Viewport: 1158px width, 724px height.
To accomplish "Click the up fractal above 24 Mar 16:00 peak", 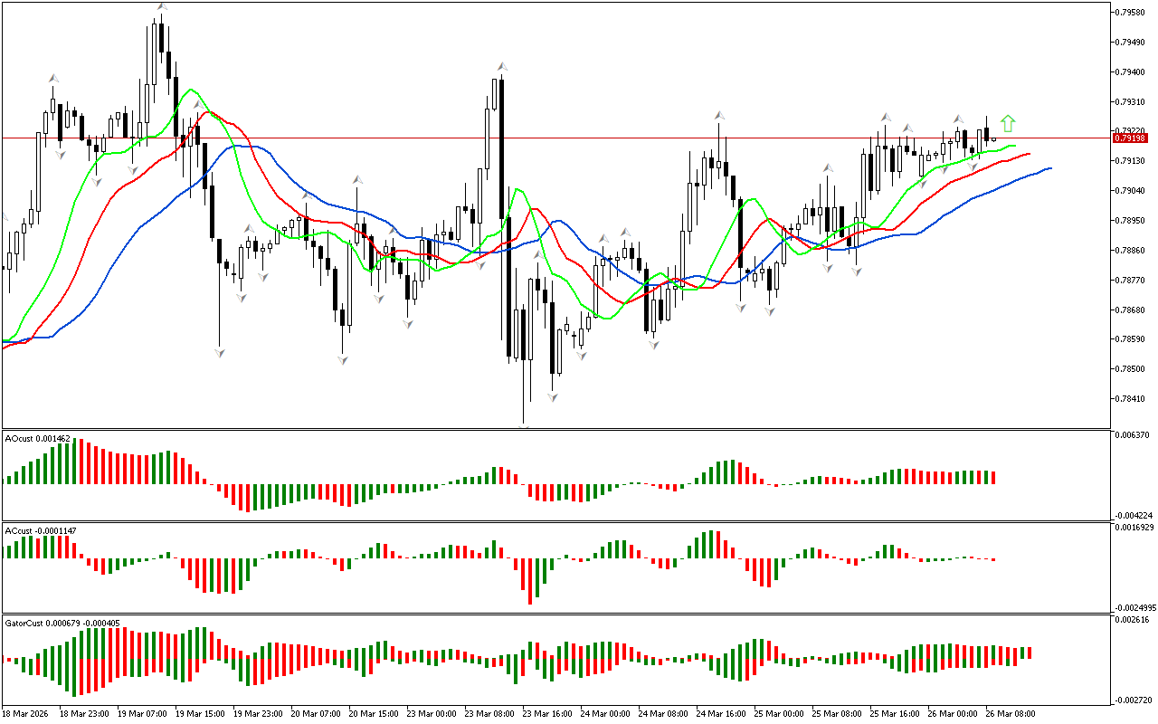I will [719, 115].
